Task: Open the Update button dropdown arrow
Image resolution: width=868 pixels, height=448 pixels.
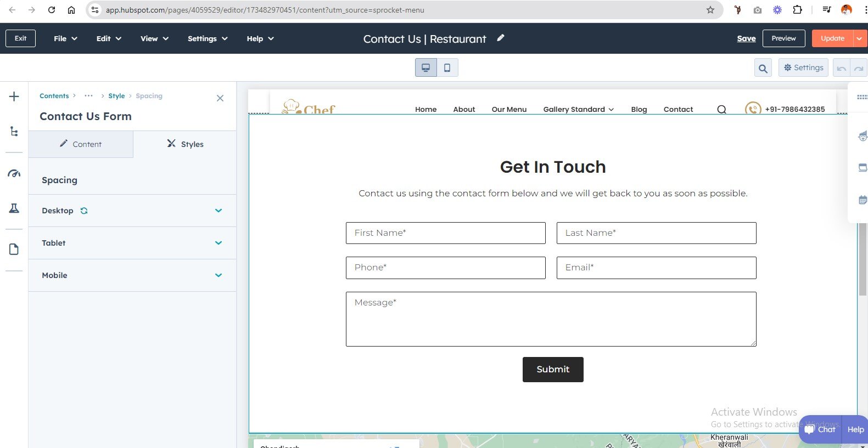Action: click(x=859, y=38)
